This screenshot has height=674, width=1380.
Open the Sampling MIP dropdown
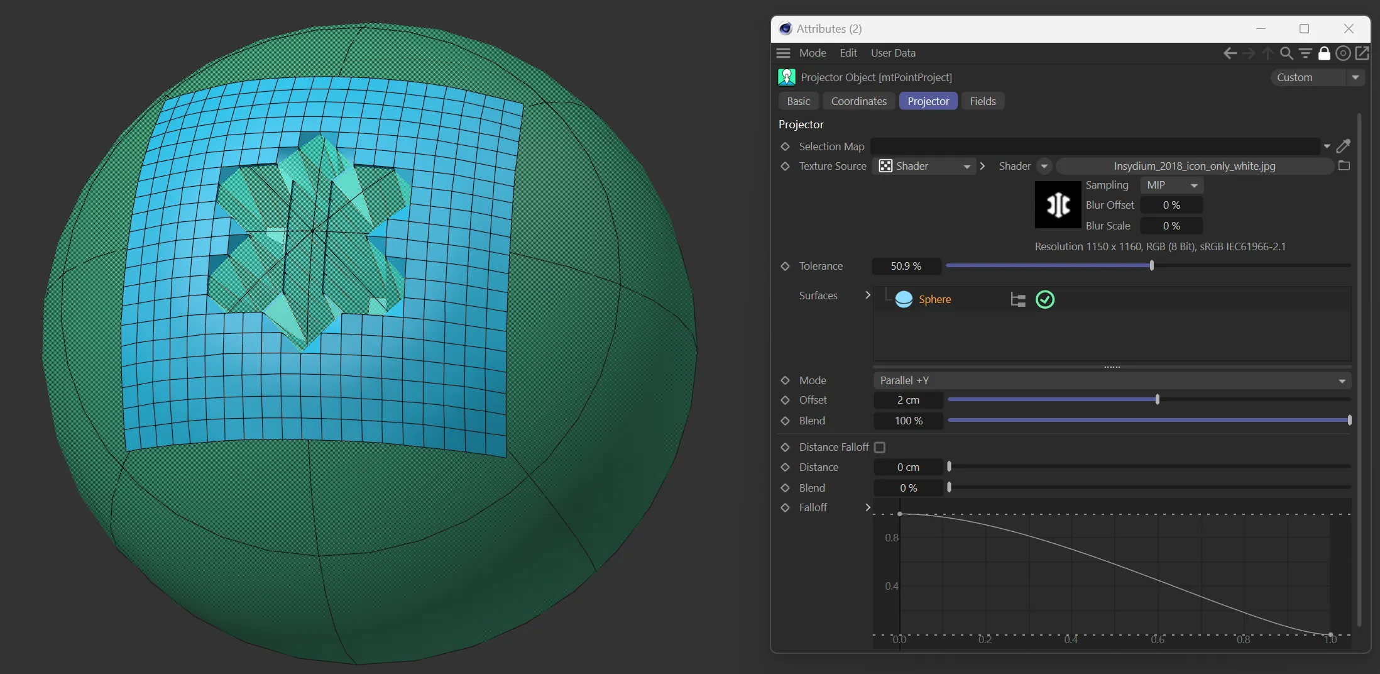[1171, 185]
